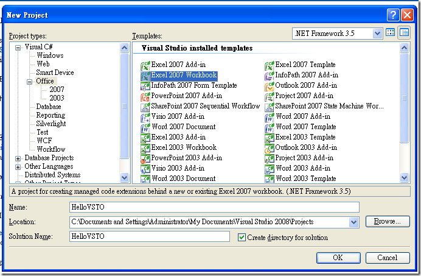This screenshot has height=276, width=421.
Task: Open the dialog Help button
Action: (393, 15)
